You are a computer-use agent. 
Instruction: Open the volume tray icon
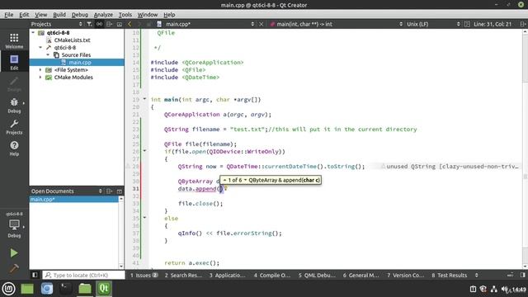pos(505,289)
